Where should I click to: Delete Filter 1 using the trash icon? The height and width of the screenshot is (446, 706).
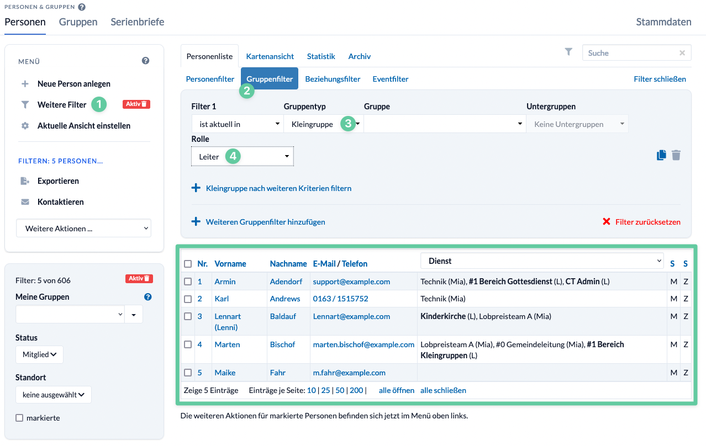pos(676,155)
